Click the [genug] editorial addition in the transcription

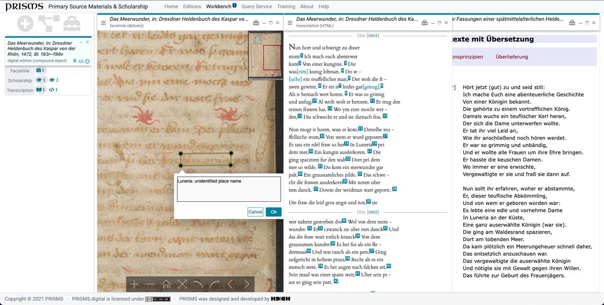(371, 87)
